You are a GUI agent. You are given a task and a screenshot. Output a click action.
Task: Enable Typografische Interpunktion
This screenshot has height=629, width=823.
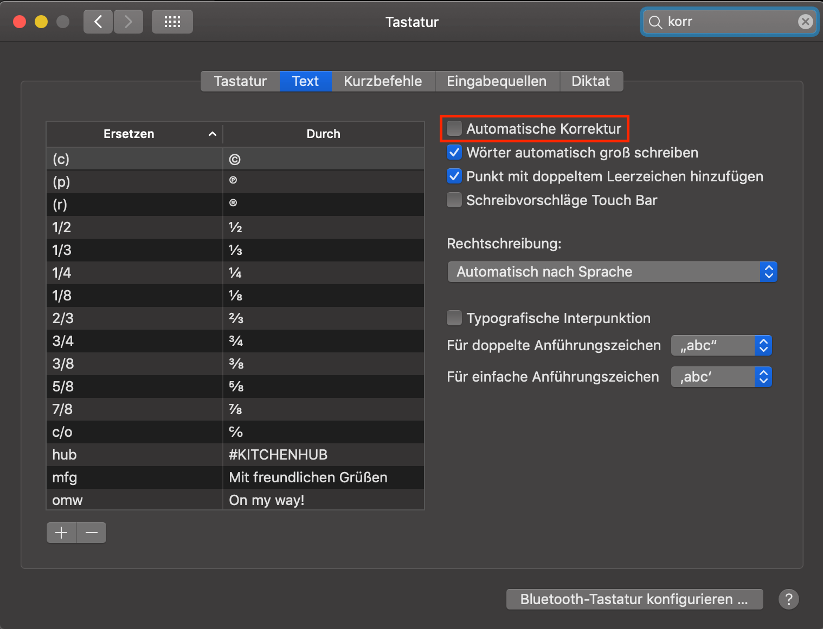[454, 318]
